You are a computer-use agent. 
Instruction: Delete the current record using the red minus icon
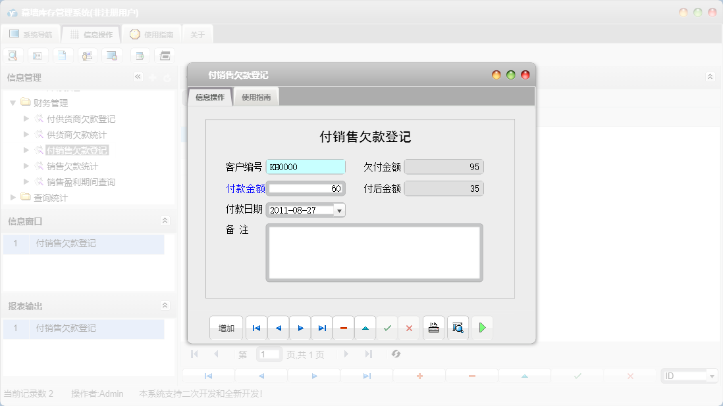pyautogui.click(x=343, y=328)
